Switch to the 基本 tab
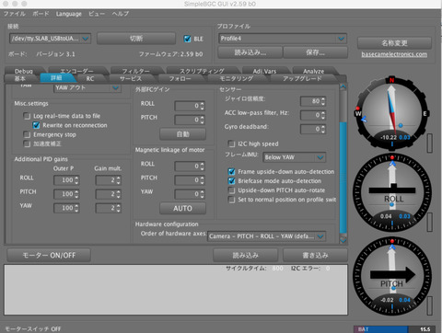442x333 pixels. [x=20, y=78]
